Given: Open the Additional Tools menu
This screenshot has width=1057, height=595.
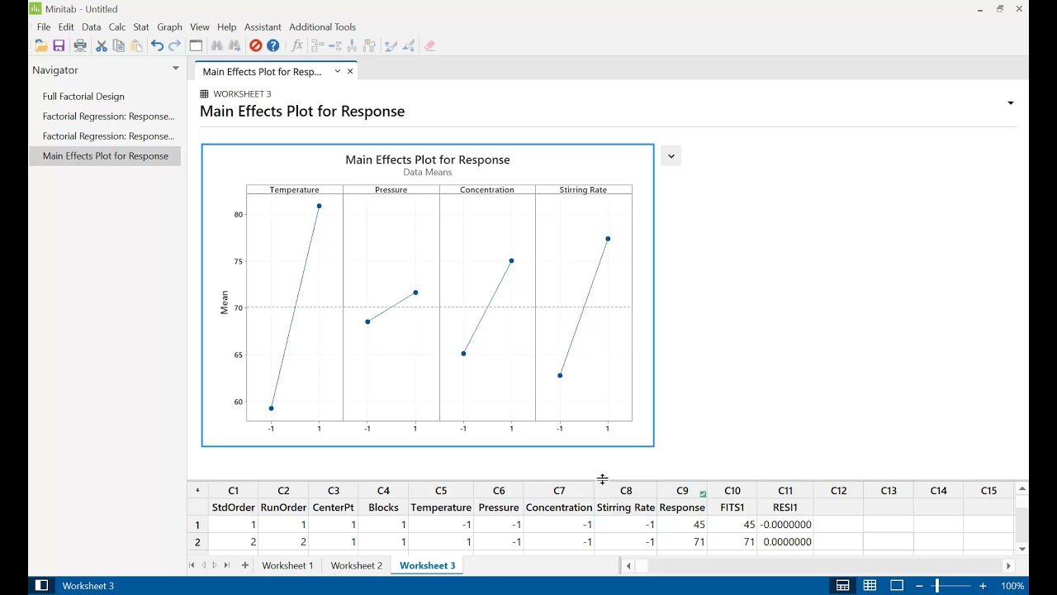Looking at the screenshot, I should (322, 27).
